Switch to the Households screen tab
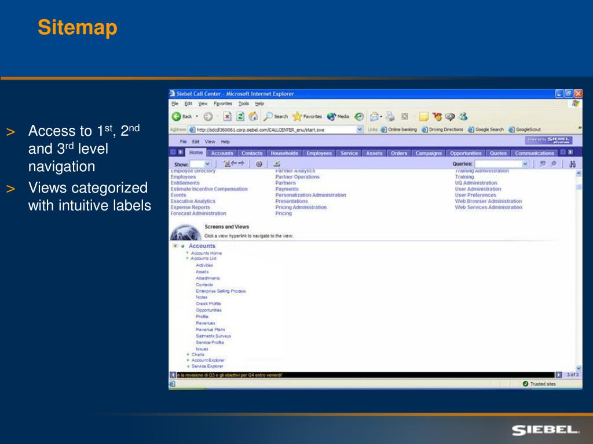593x444 pixels. 284,153
